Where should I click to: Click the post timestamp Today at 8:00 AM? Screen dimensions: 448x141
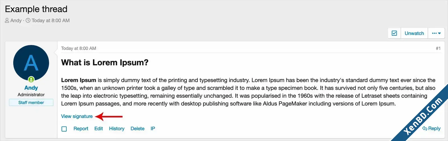point(78,48)
